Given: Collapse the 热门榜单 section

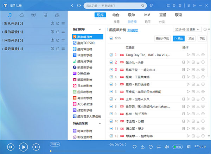Looking at the screenshot, I should click(100, 29).
